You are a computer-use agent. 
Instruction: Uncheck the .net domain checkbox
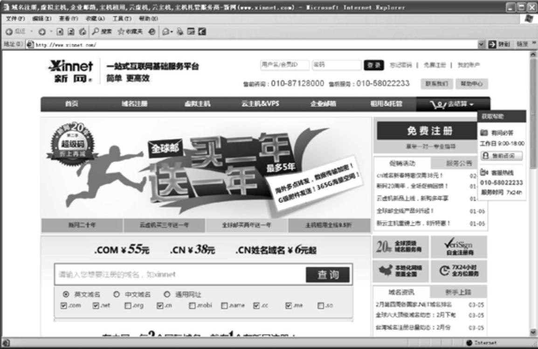coord(96,305)
